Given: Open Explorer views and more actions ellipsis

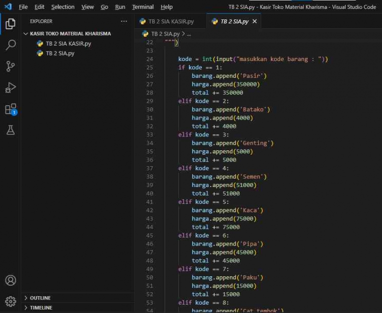Looking at the screenshot, I should [x=124, y=21].
